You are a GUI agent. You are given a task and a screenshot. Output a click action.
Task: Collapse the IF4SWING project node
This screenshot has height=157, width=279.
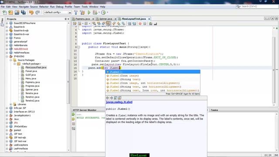(x=7, y=56)
